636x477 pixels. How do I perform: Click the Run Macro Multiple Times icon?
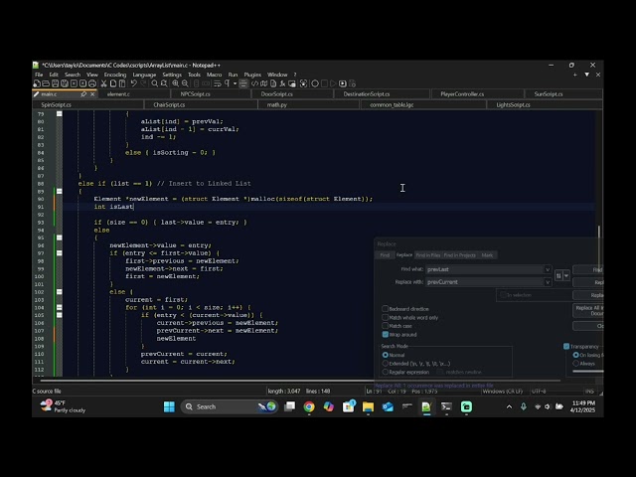343,83
